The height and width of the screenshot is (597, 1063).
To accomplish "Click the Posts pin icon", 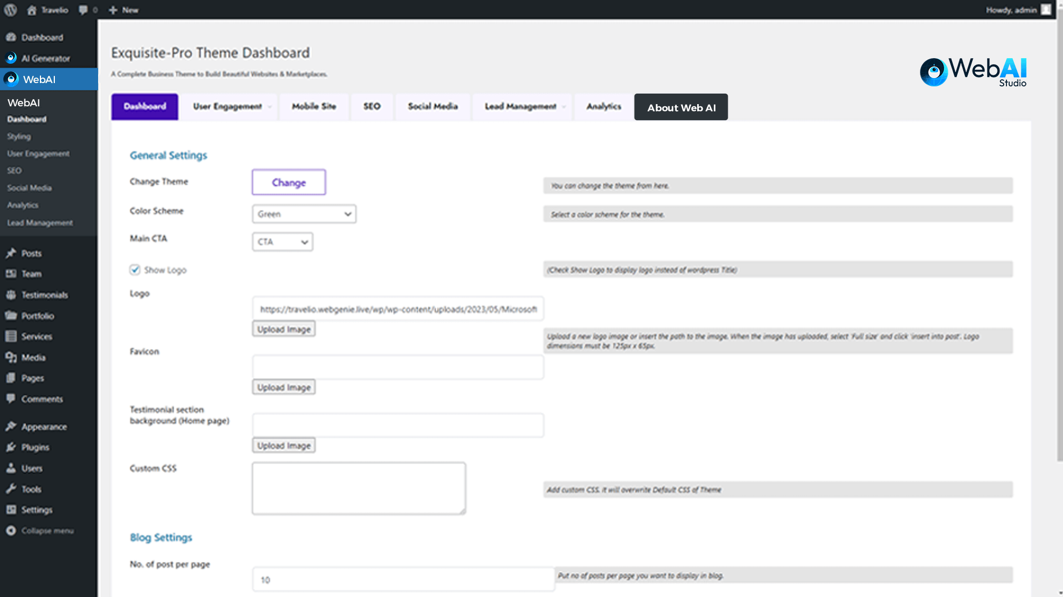I will 11,253.
